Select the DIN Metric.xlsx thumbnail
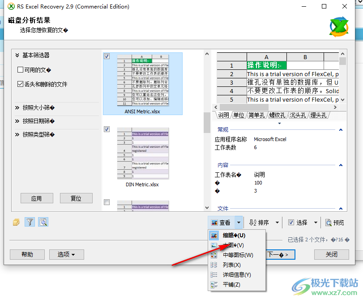363x300 pixels. tap(143, 153)
